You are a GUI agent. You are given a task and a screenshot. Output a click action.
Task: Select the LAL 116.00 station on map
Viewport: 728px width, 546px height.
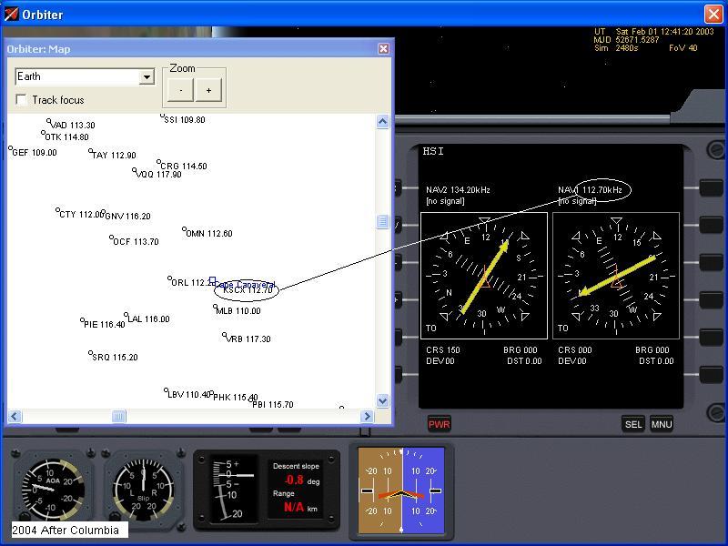pos(147,318)
